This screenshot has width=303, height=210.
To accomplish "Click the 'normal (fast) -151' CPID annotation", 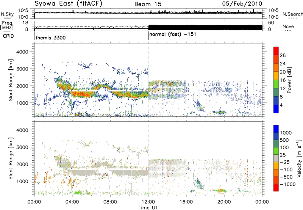I will coord(173,34).
